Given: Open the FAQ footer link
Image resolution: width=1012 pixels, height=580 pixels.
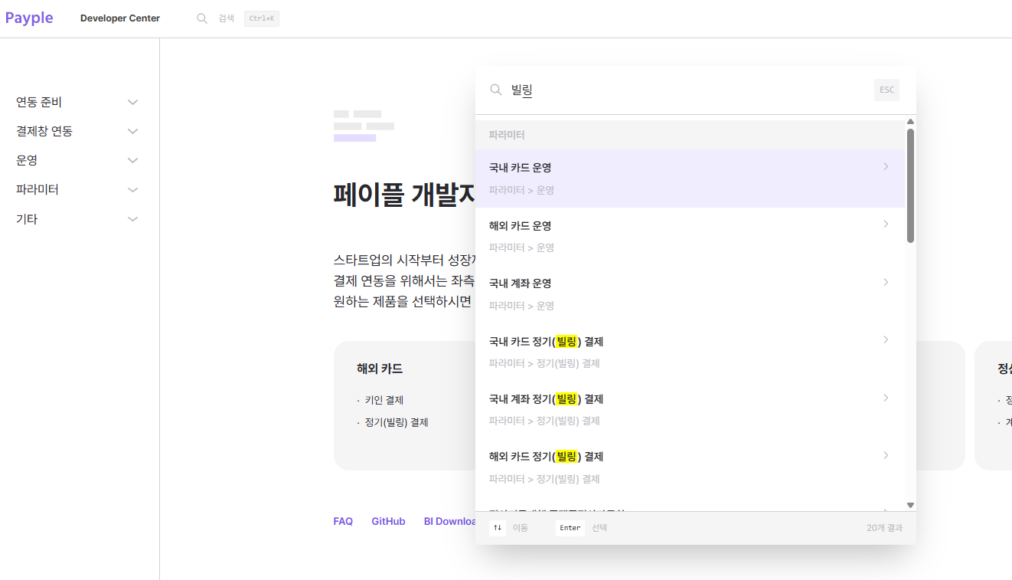Looking at the screenshot, I should [343, 521].
